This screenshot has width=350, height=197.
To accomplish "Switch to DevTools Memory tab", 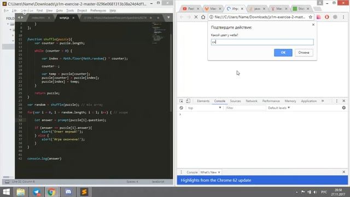I will 290,101.
